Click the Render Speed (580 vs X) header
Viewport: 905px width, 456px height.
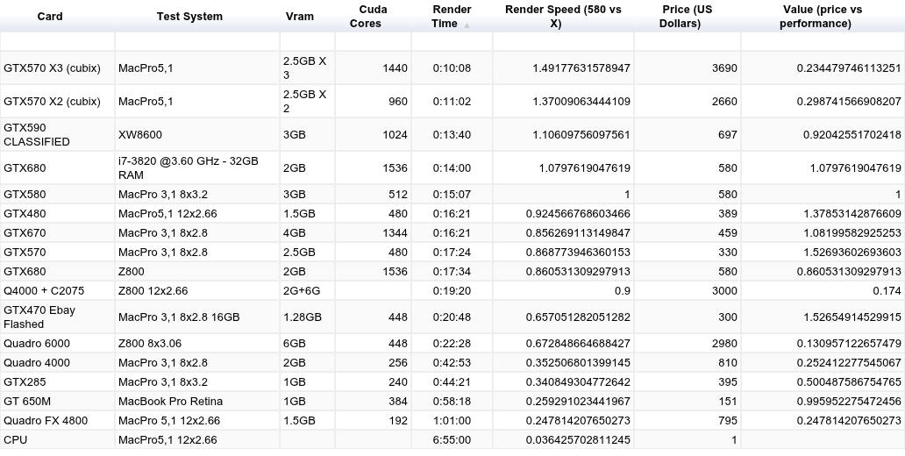pyautogui.click(x=563, y=16)
